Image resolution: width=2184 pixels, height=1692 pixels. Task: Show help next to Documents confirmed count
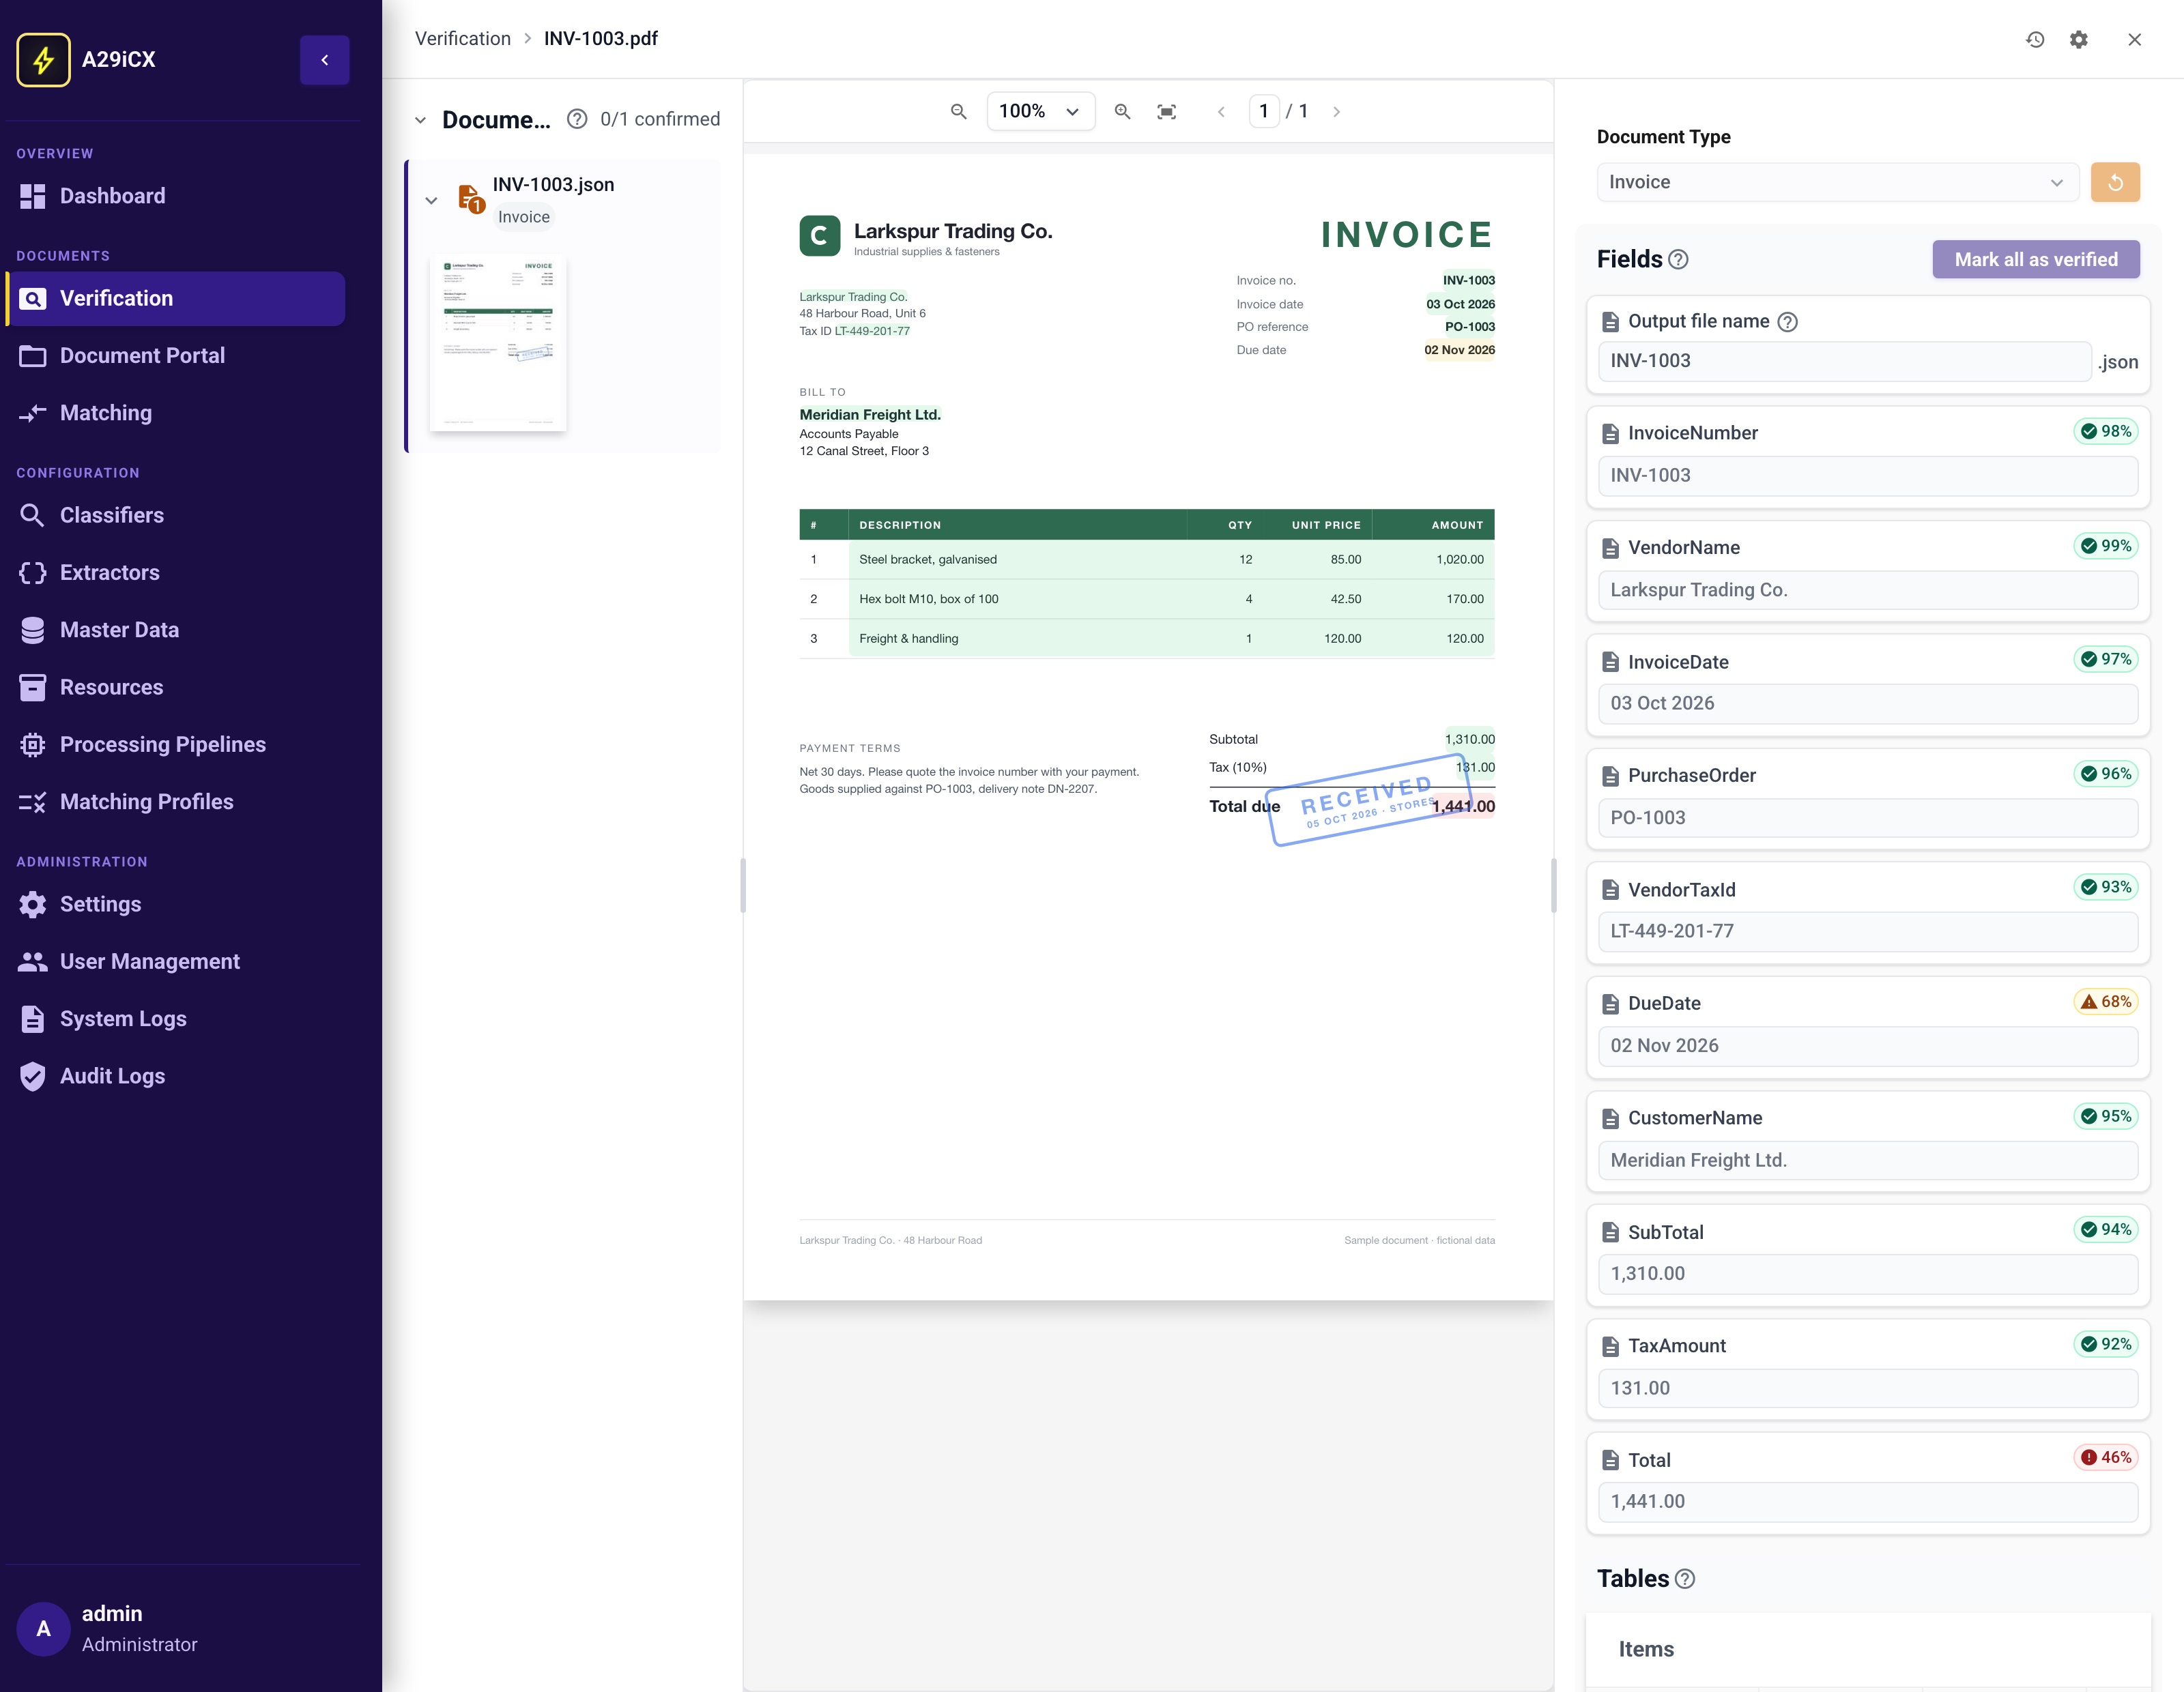577,119
